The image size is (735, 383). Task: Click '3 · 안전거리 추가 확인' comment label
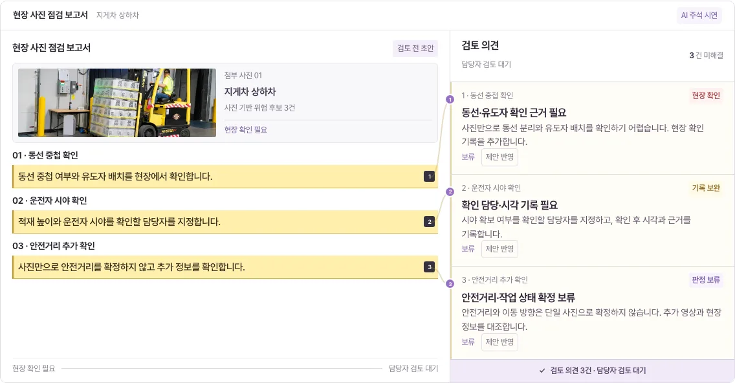pos(494,280)
